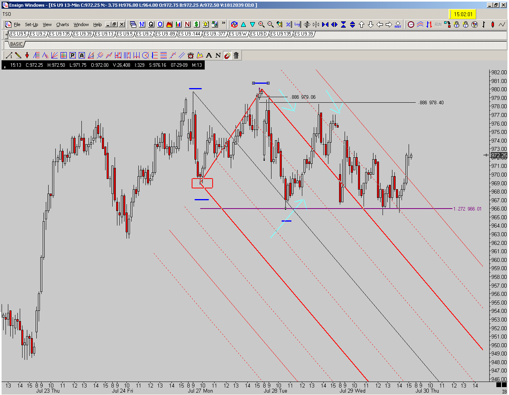Expand the toolbar overflow chevron

(x=224, y=23)
